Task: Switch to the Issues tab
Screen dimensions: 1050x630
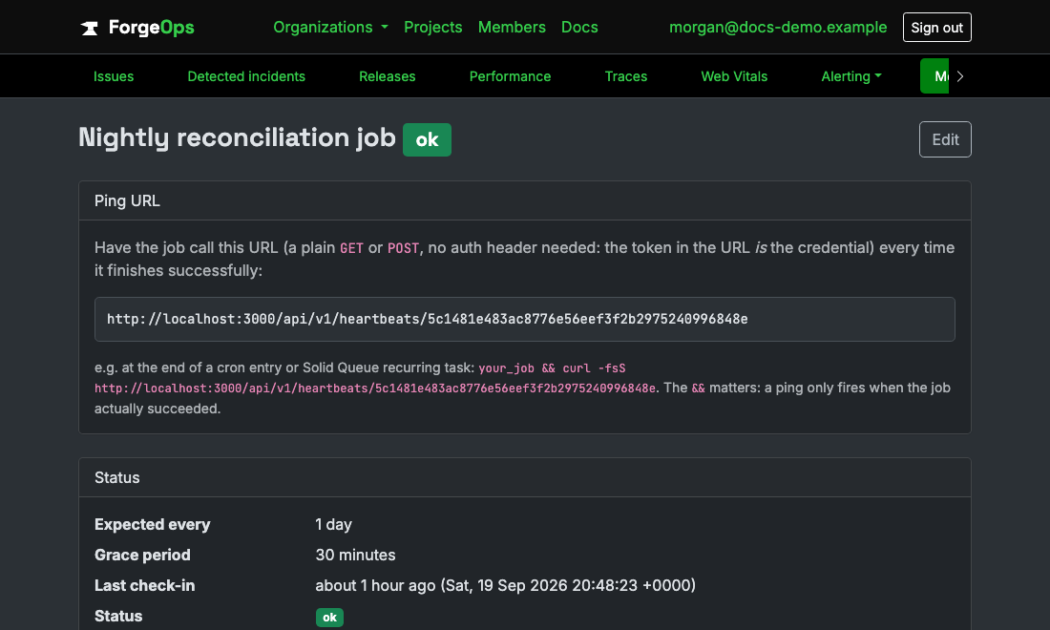Action: (x=114, y=76)
